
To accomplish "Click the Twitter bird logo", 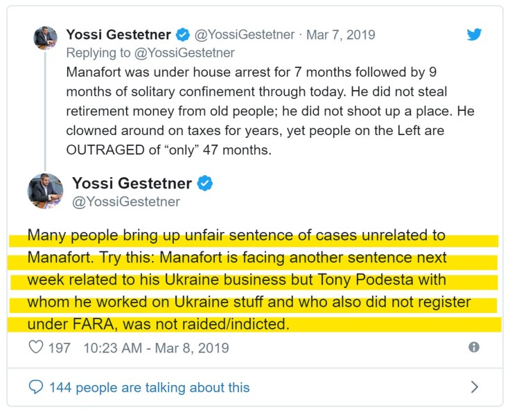I will click(x=474, y=34).
